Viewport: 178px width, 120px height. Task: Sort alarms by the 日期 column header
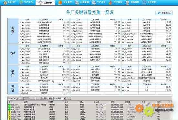tap(102, 102)
